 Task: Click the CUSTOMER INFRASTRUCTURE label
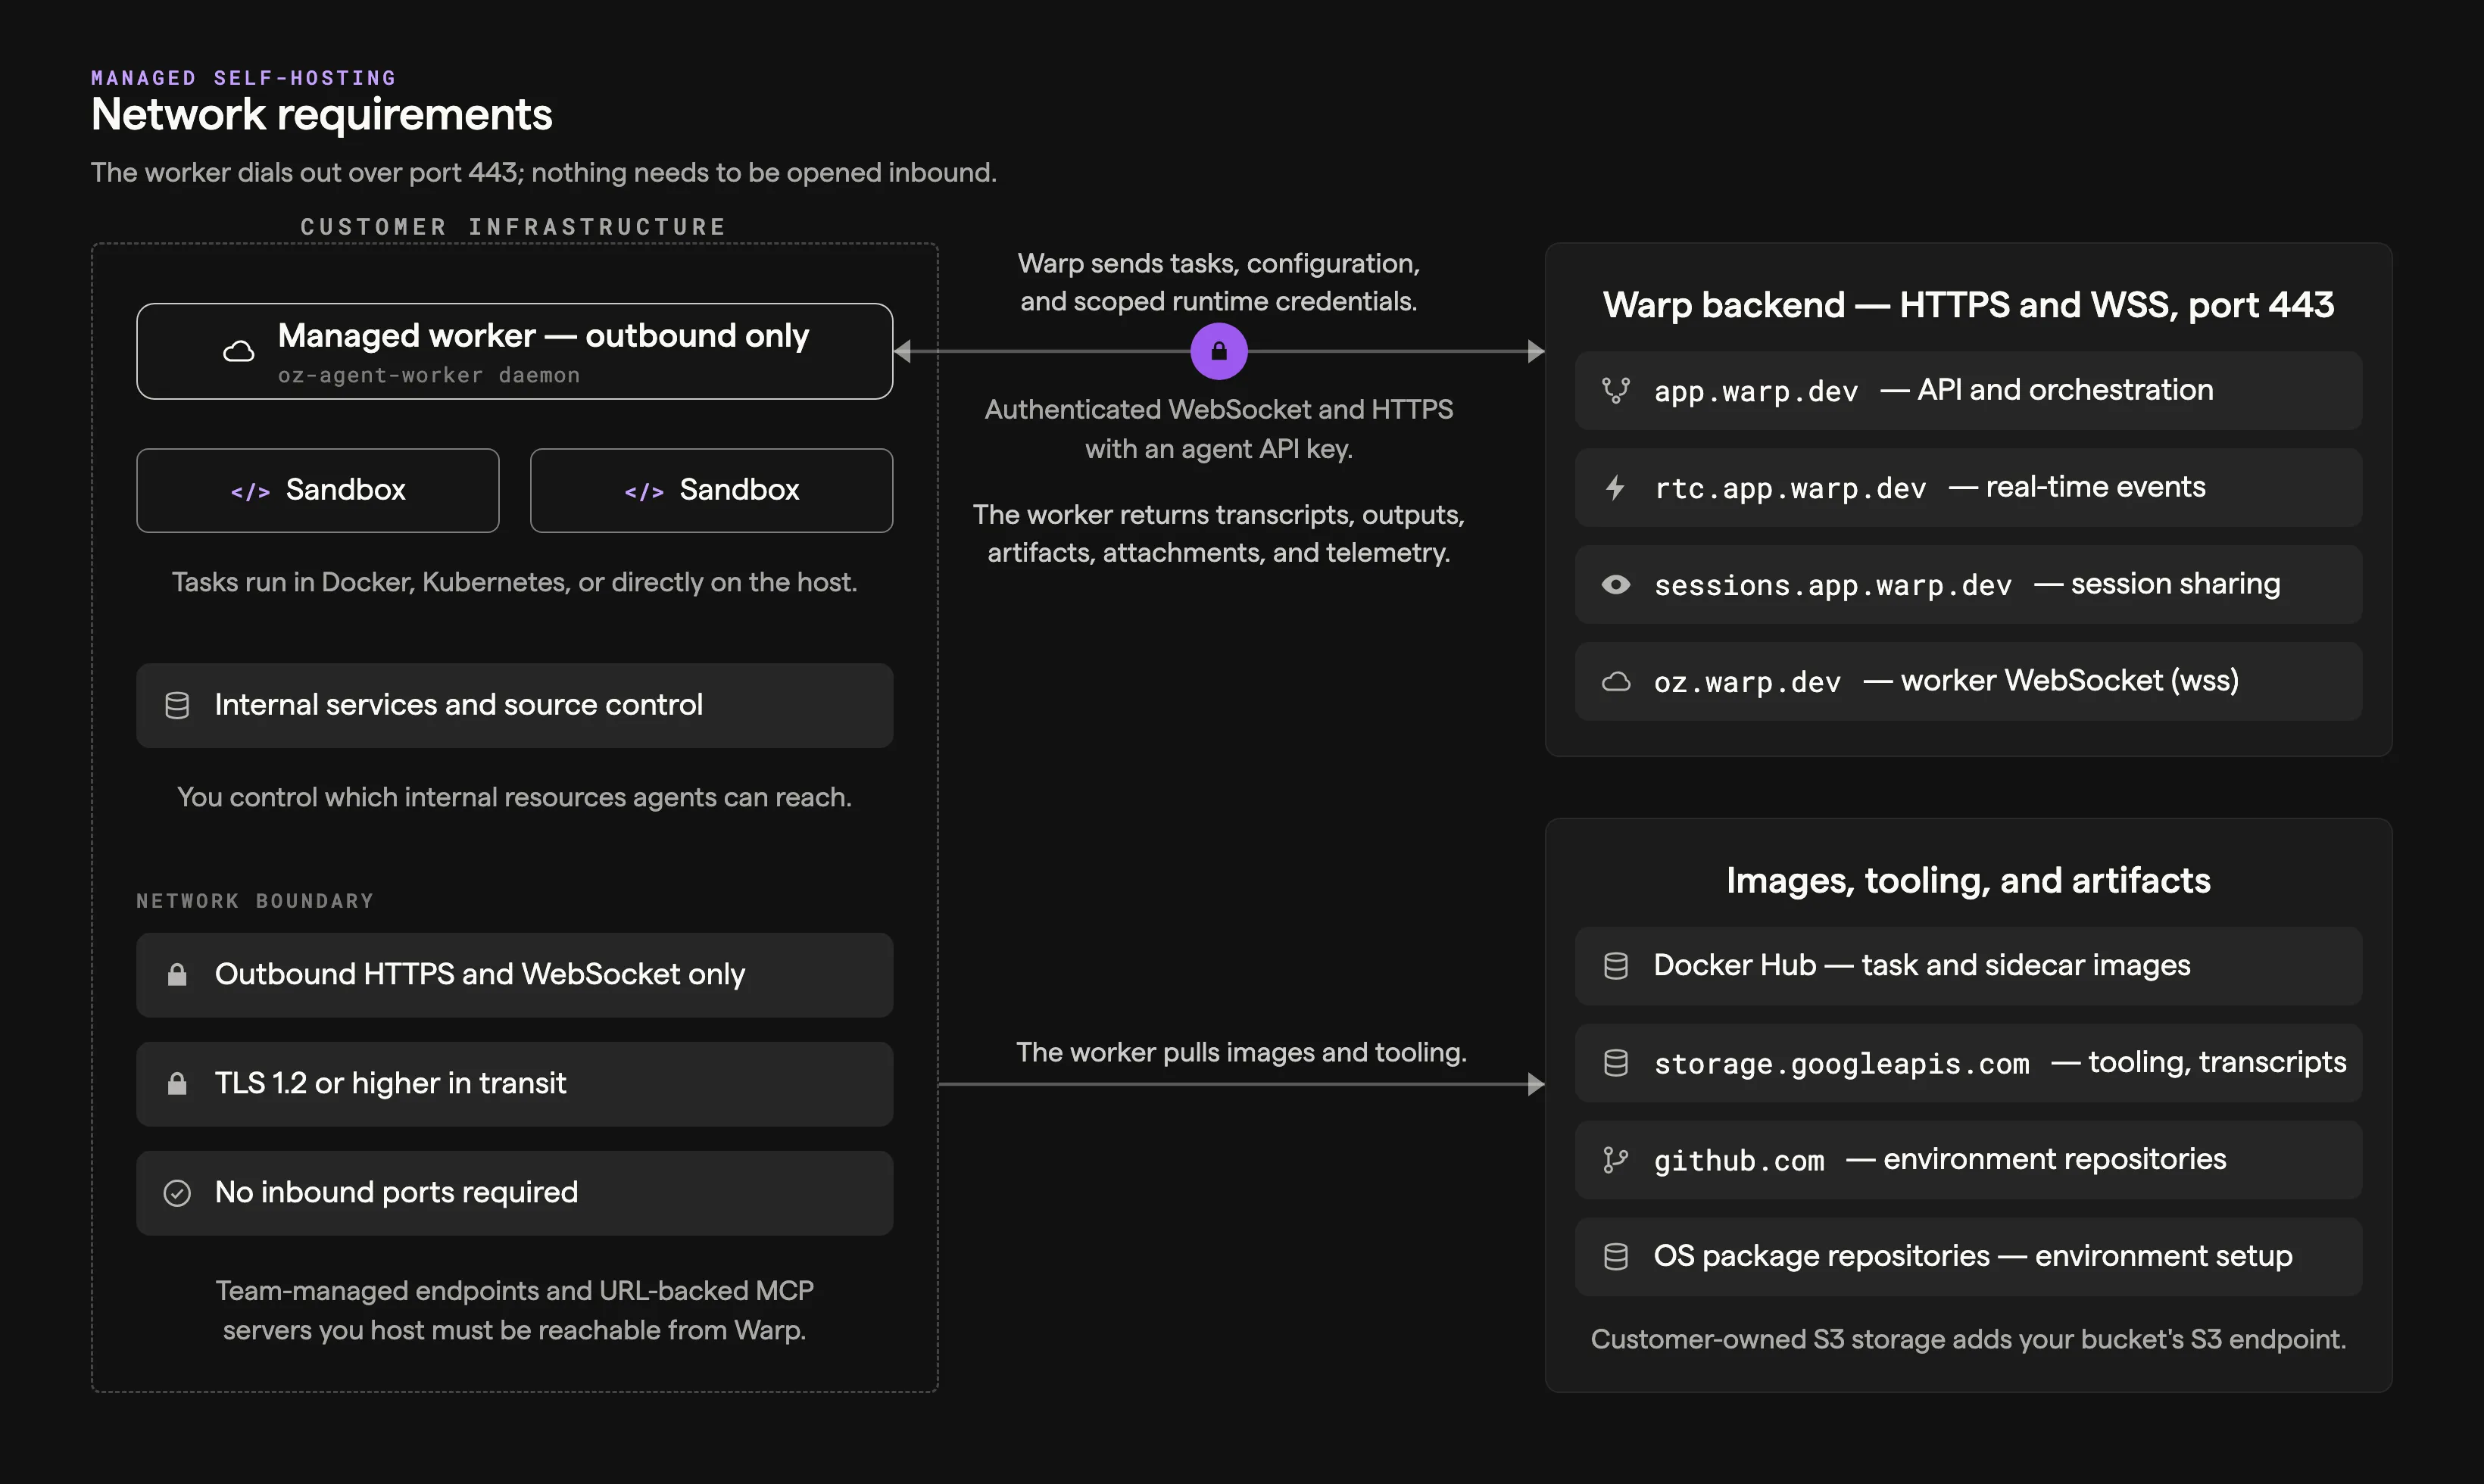513,227
